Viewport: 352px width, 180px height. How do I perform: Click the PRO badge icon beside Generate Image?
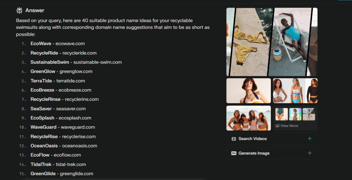pyautogui.click(x=234, y=153)
